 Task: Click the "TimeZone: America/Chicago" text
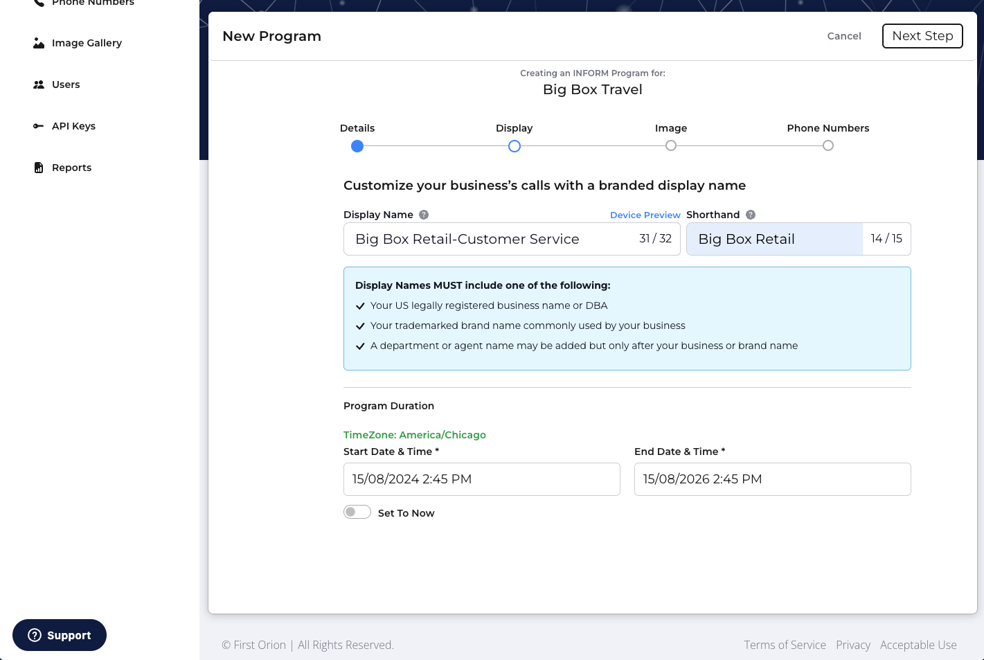pos(415,435)
